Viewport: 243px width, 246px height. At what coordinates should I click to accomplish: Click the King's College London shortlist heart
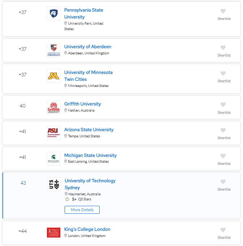coord(223,230)
